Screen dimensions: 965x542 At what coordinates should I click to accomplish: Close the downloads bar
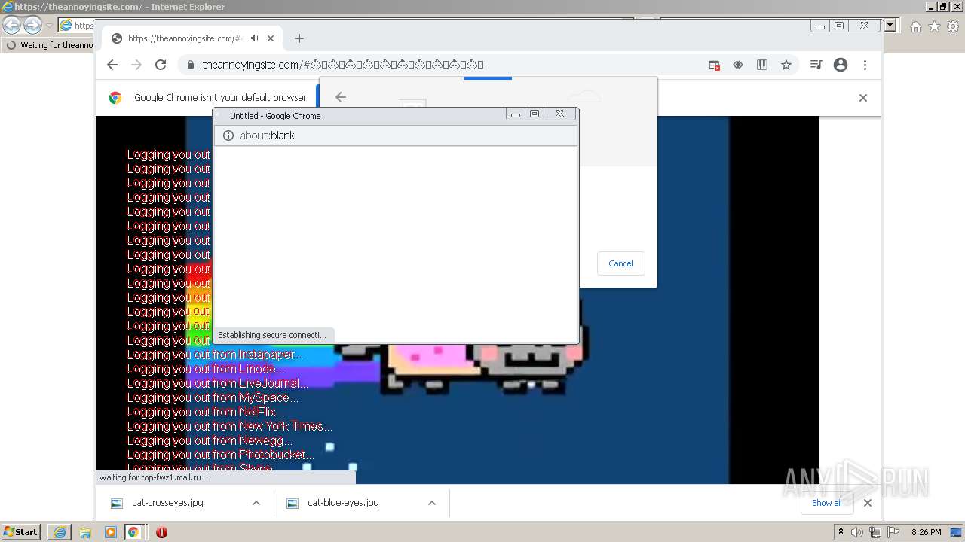[x=868, y=503]
